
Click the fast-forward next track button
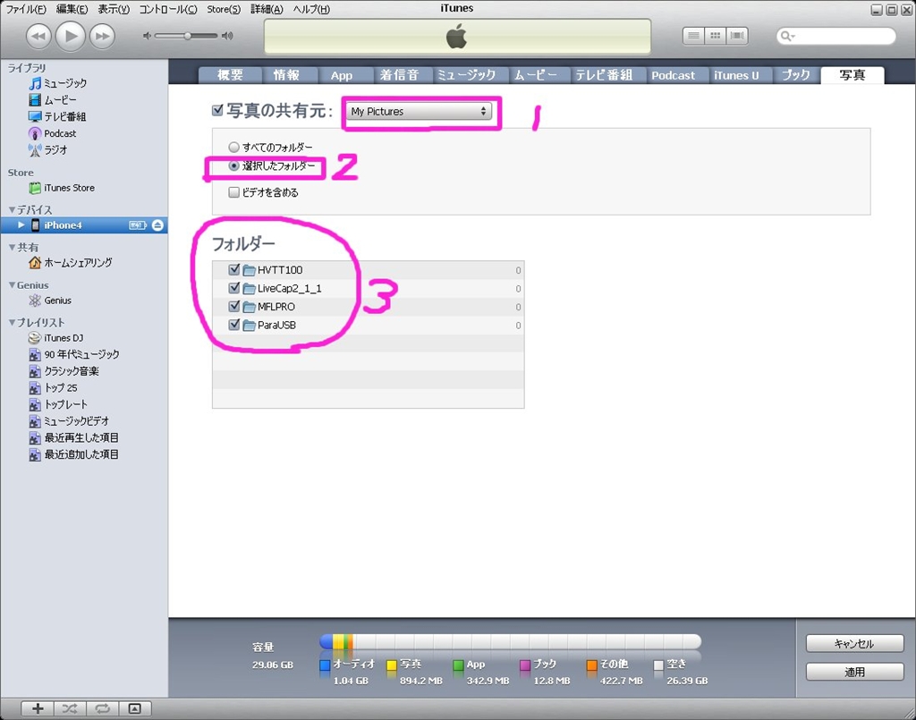[102, 36]
